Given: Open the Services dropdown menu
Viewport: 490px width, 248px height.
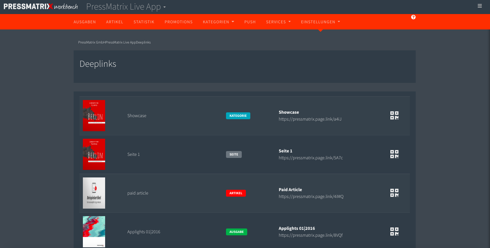Looking at the screenshot, I should click(x=278, y=22).
